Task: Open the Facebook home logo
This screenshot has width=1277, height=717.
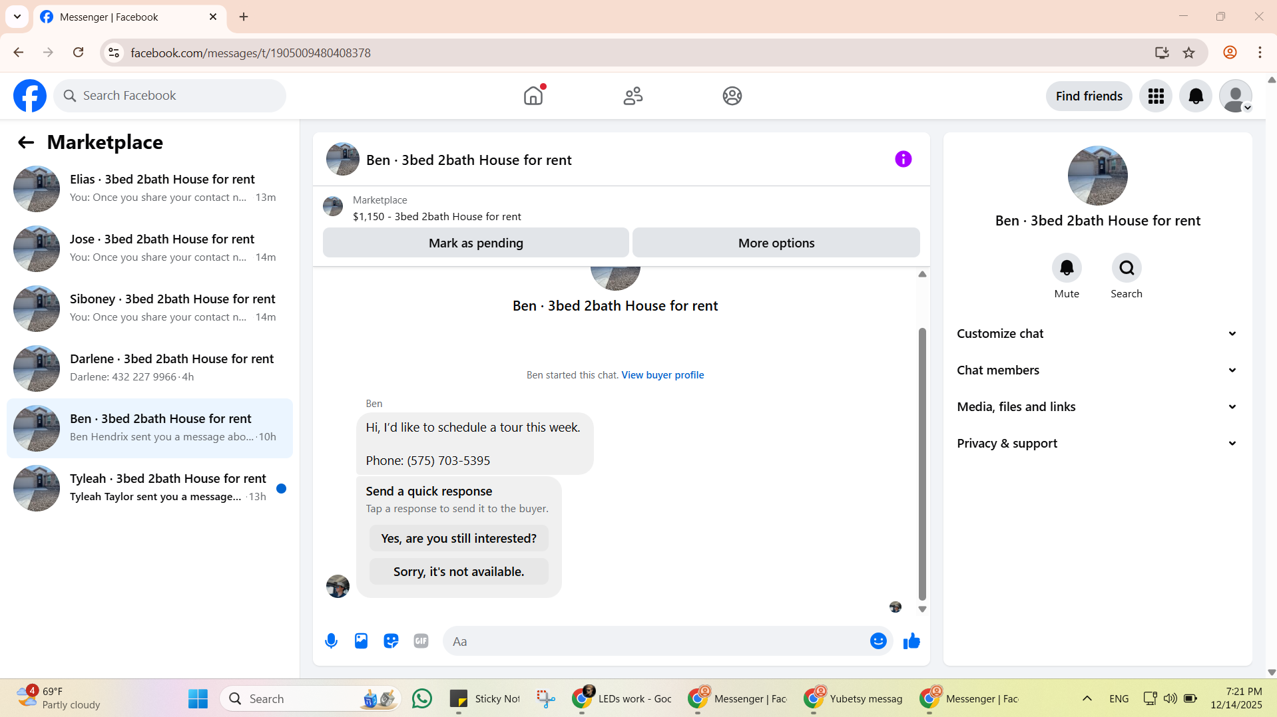Action: tap(30, 96)
